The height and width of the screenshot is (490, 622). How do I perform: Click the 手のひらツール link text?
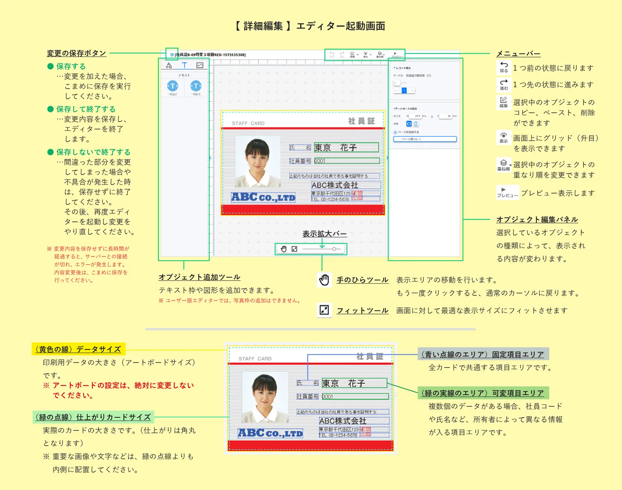[362, 280]
